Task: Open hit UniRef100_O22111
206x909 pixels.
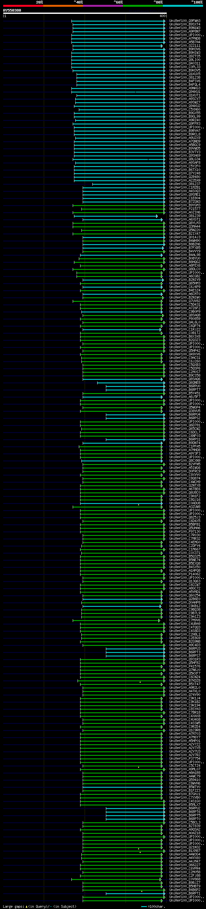Action: pos(185,45)
